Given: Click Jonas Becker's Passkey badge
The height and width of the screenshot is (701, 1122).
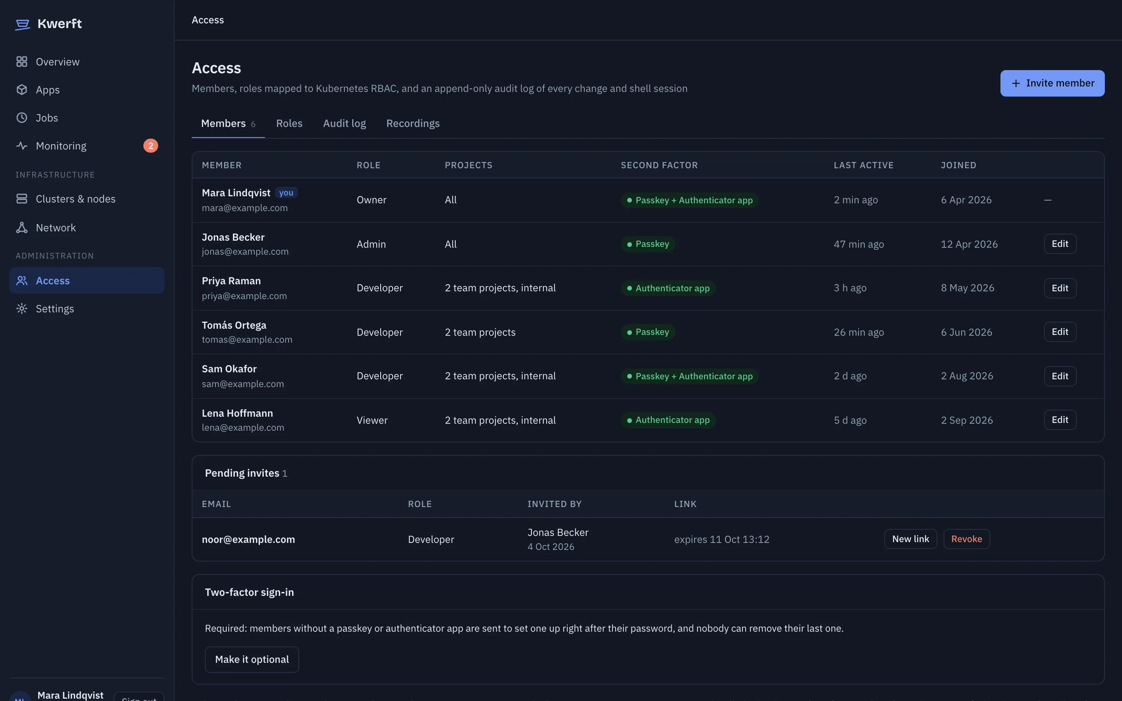Looking at the screenshot, I should pyautogui.click(x=648, y=244).
